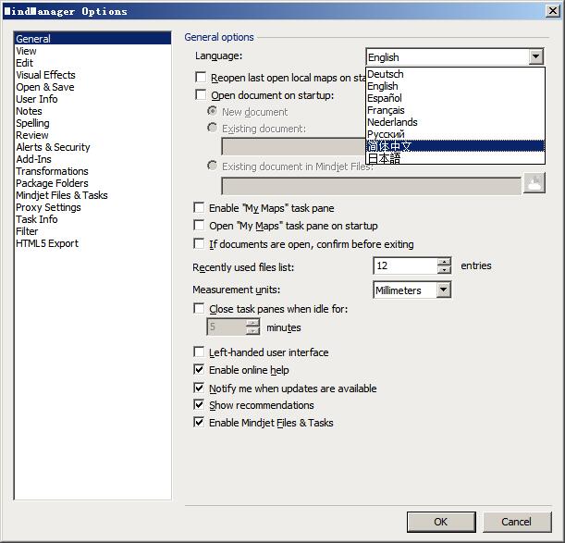Toggle Enable online help checkbox
The height and width of the screenshot is (543, 565).
coord(199,370)
